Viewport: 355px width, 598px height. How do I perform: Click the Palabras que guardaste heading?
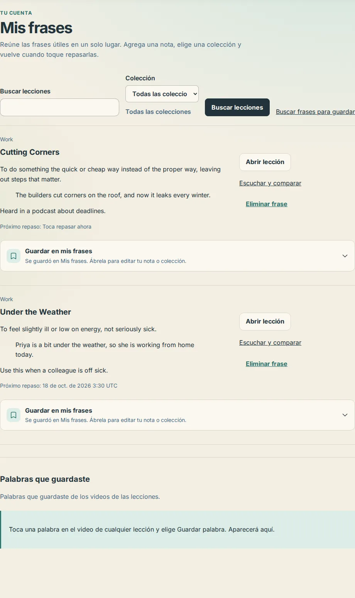click(x=45, y=479)
